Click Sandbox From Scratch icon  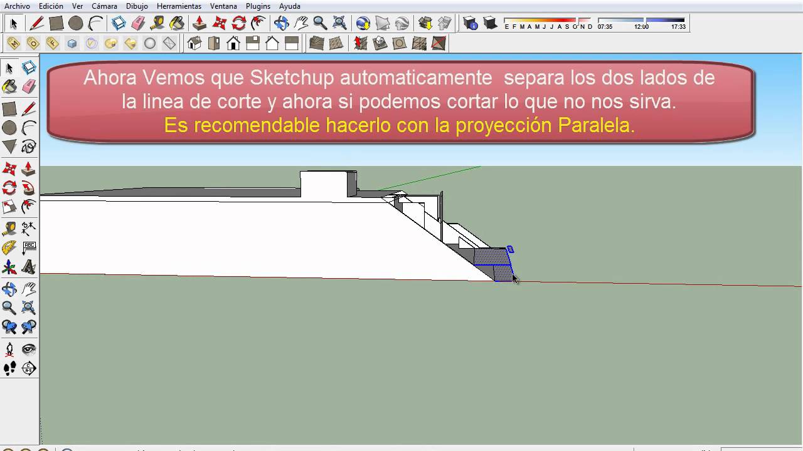[336, 43]
